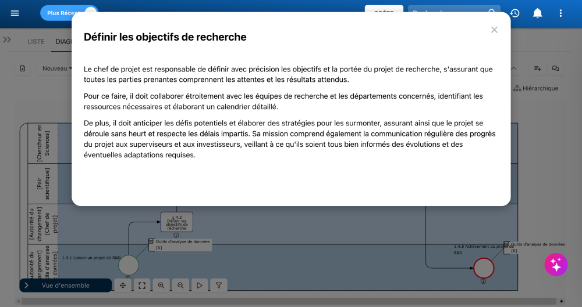The image size is (582, 307).
Task: Click the horizontal scrollbar track
Action: tap(289, 301)
